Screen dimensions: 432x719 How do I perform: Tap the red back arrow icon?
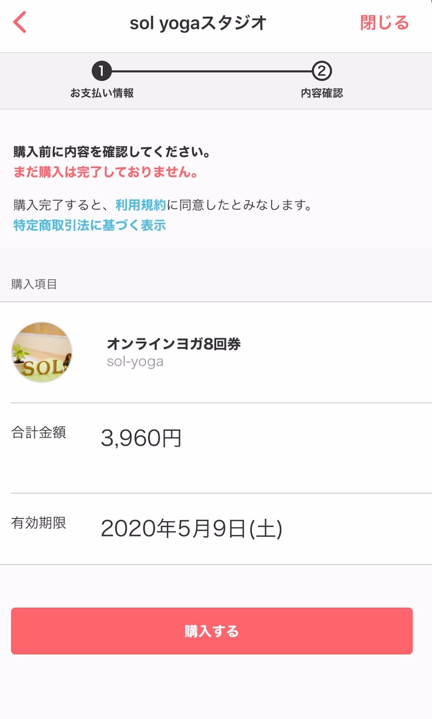(x=20, y=22)
